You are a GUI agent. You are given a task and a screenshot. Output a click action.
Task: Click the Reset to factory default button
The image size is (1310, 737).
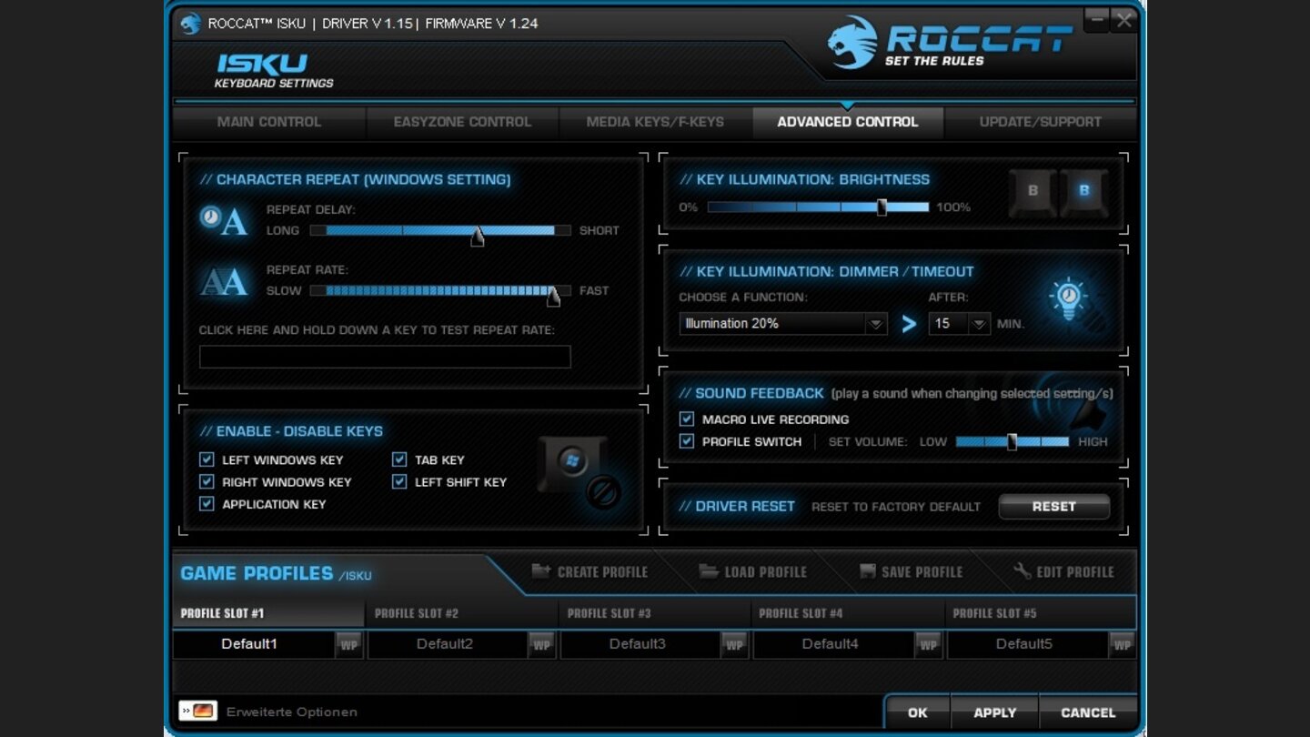pos(1053,507)
